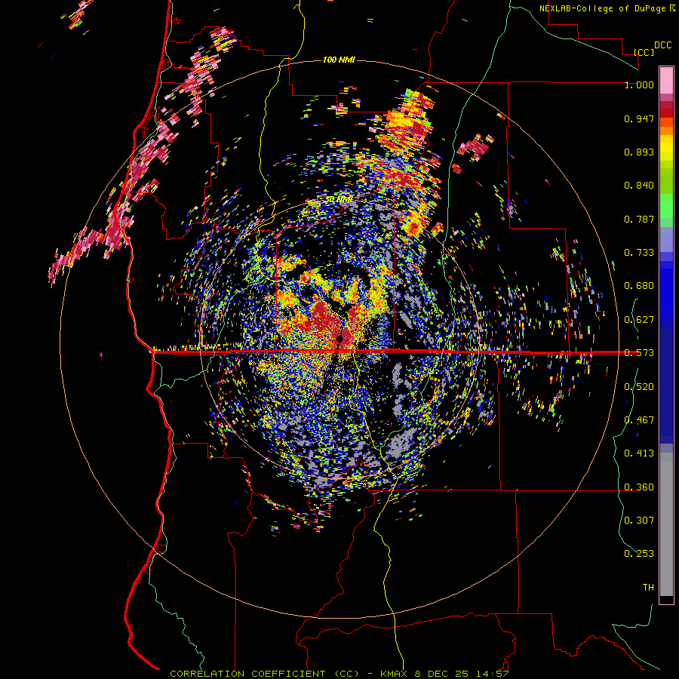Select the 0.307 scale value
This screenshot has width=679, height=679.
[x=639, y=521]
